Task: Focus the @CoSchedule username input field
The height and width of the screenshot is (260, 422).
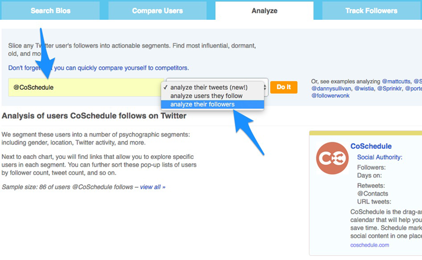Action: [86, 87]
